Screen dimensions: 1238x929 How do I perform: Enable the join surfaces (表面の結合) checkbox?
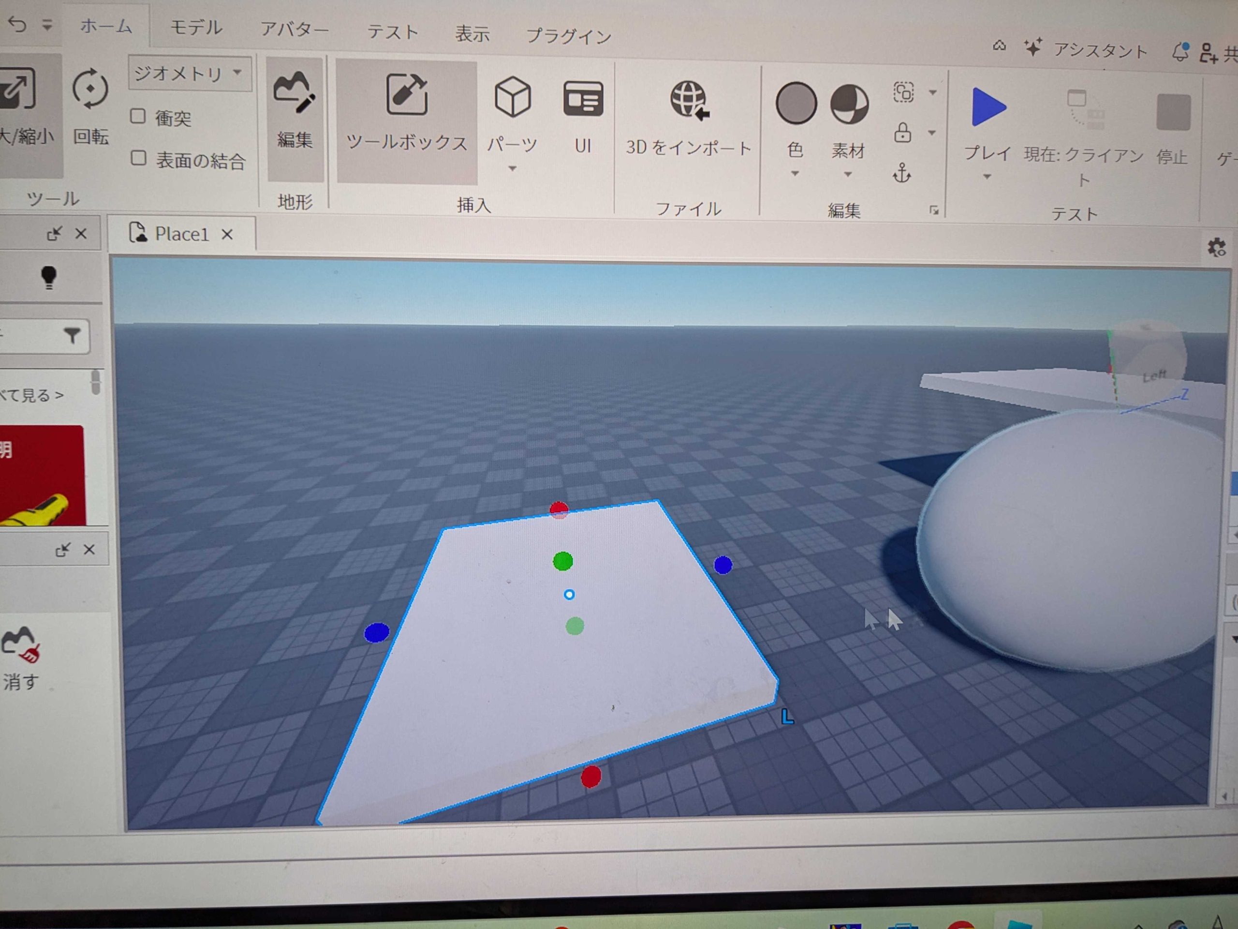point(138,158)
